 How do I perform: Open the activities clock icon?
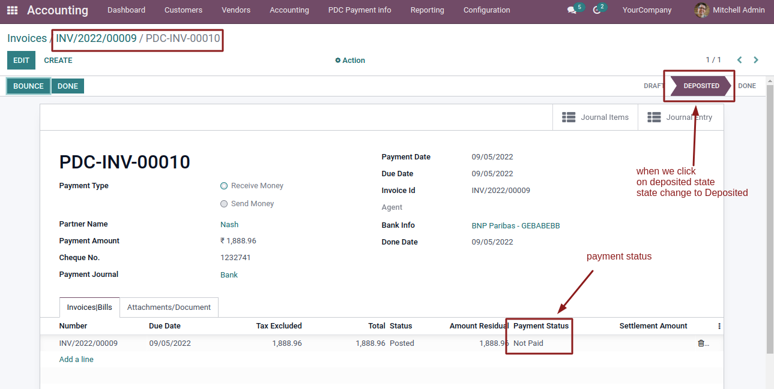pyautogui.click(x=596, y=10)
